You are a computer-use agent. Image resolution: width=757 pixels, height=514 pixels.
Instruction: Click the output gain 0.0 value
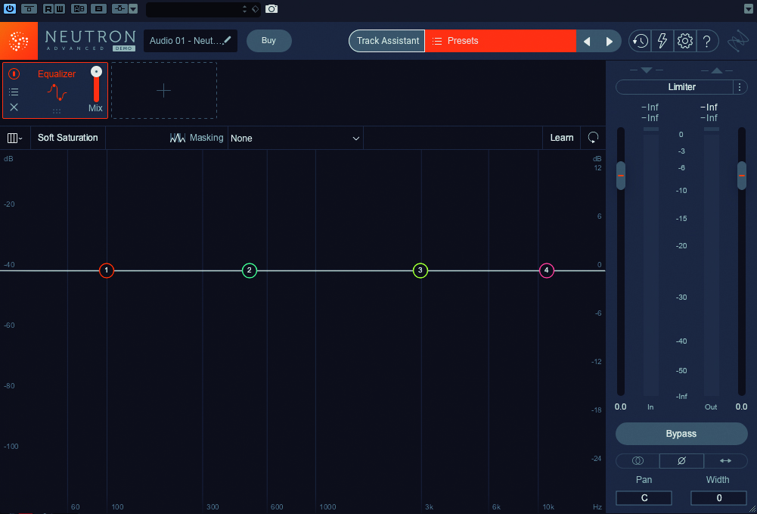[x=742, y=407]
